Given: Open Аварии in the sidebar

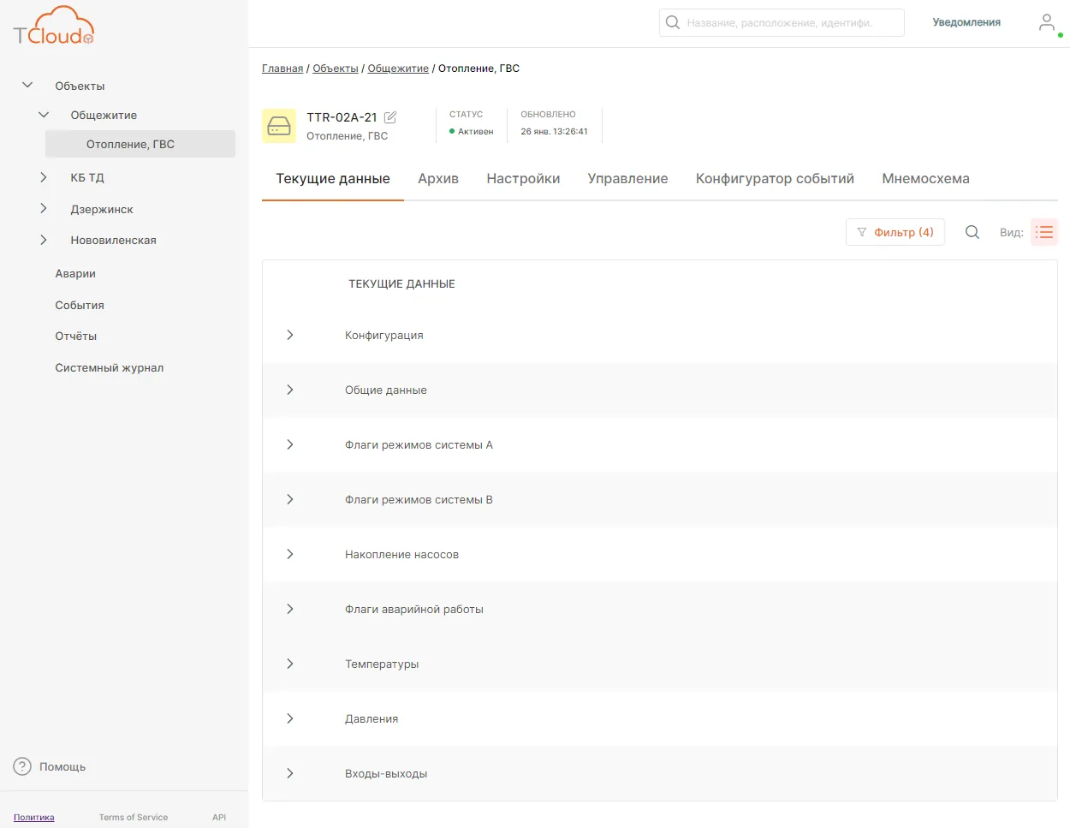Looking at the screenshot, I should coord(75,274).
